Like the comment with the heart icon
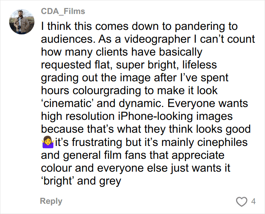Image resolution: width=265 pixels, height=214 pixels. click(x=241, y=202)
